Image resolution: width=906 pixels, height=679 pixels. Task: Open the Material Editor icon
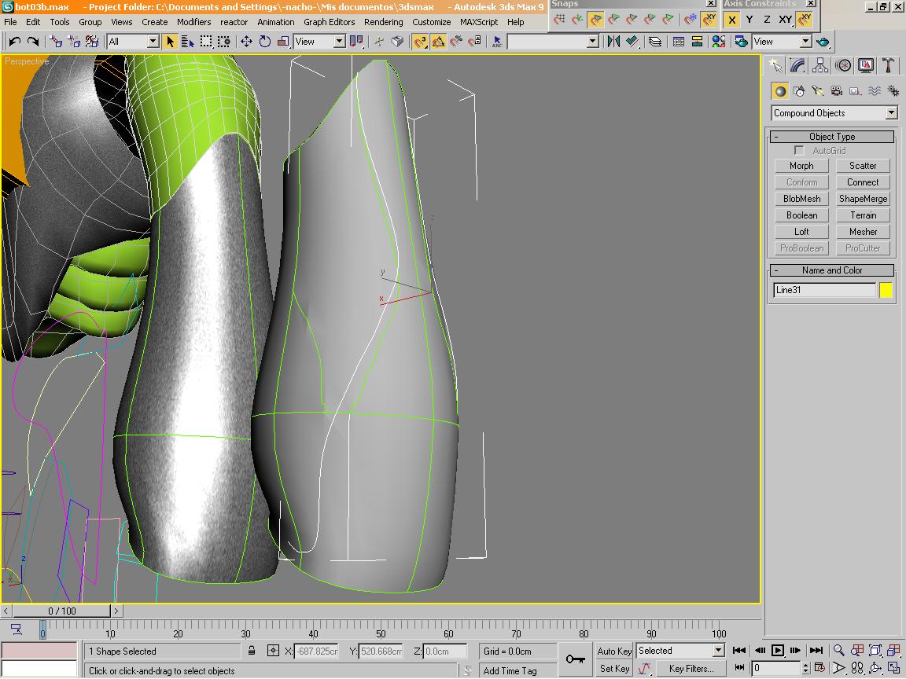point(718,42)
